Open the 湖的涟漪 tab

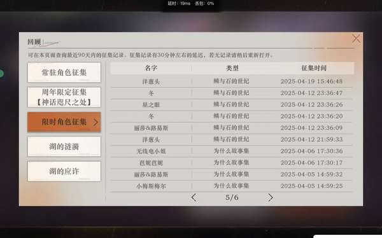click(x=64, y=146)
